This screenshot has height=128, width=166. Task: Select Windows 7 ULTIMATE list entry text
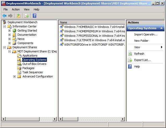pyautogui.click(x=94, y=40)
